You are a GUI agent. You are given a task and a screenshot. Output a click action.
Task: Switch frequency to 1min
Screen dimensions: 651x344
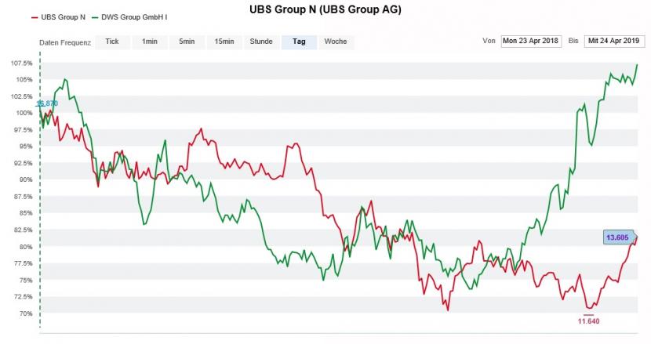[x=150, y=42]
